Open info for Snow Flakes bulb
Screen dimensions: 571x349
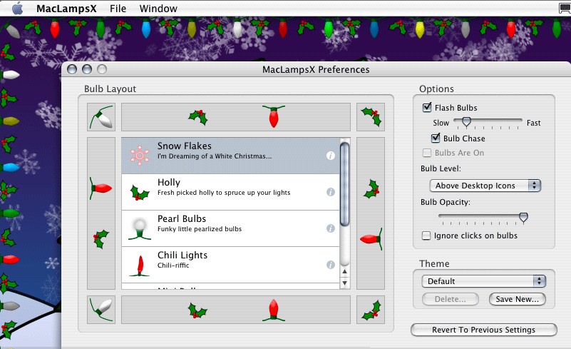(x=330, y=156)
